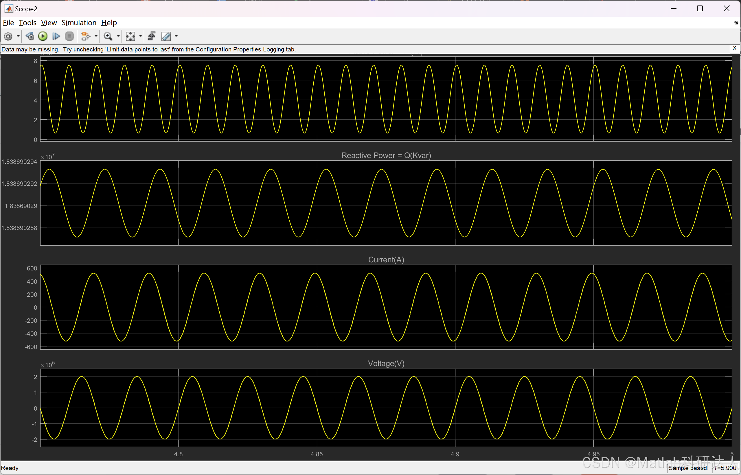Click the toolbar dock arrow at top right
This screenshot has height=475, width=741.
pyautogui.click(x=736, y=23)
